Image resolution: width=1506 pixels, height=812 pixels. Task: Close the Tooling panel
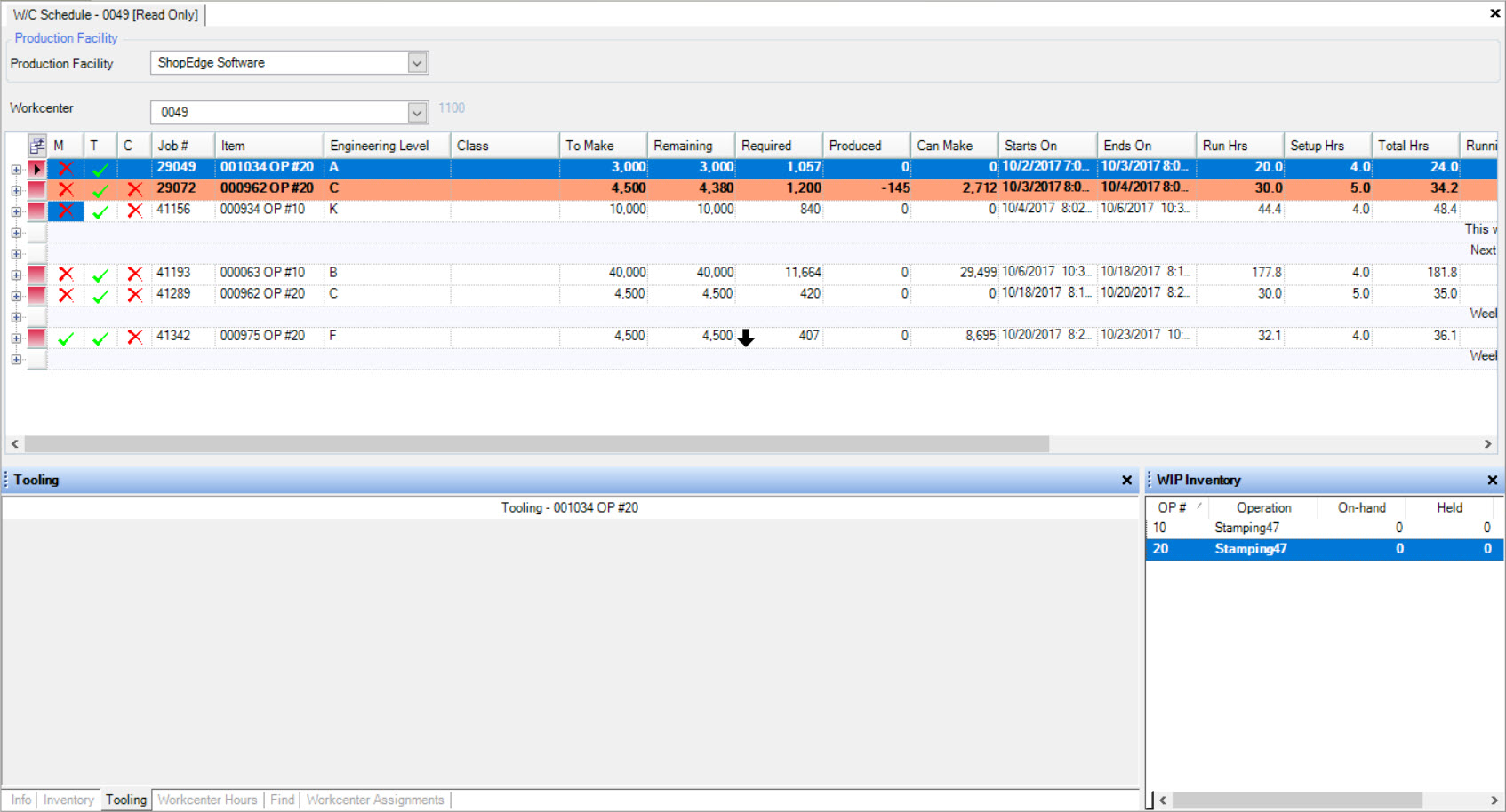tap(1126, 481)
